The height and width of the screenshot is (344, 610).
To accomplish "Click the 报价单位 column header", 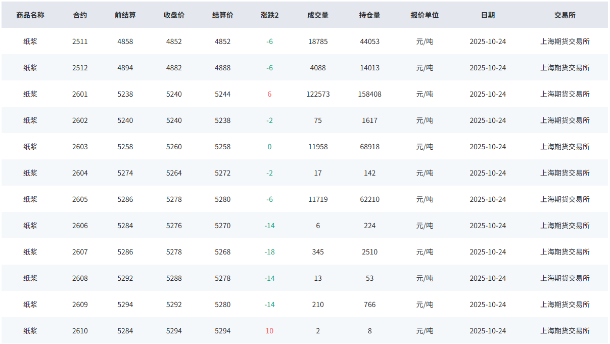I will click(425, 15).
